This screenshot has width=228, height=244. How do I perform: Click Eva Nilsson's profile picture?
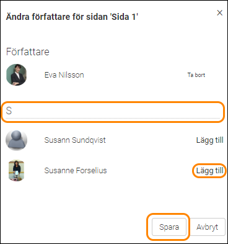pos(17,75)
